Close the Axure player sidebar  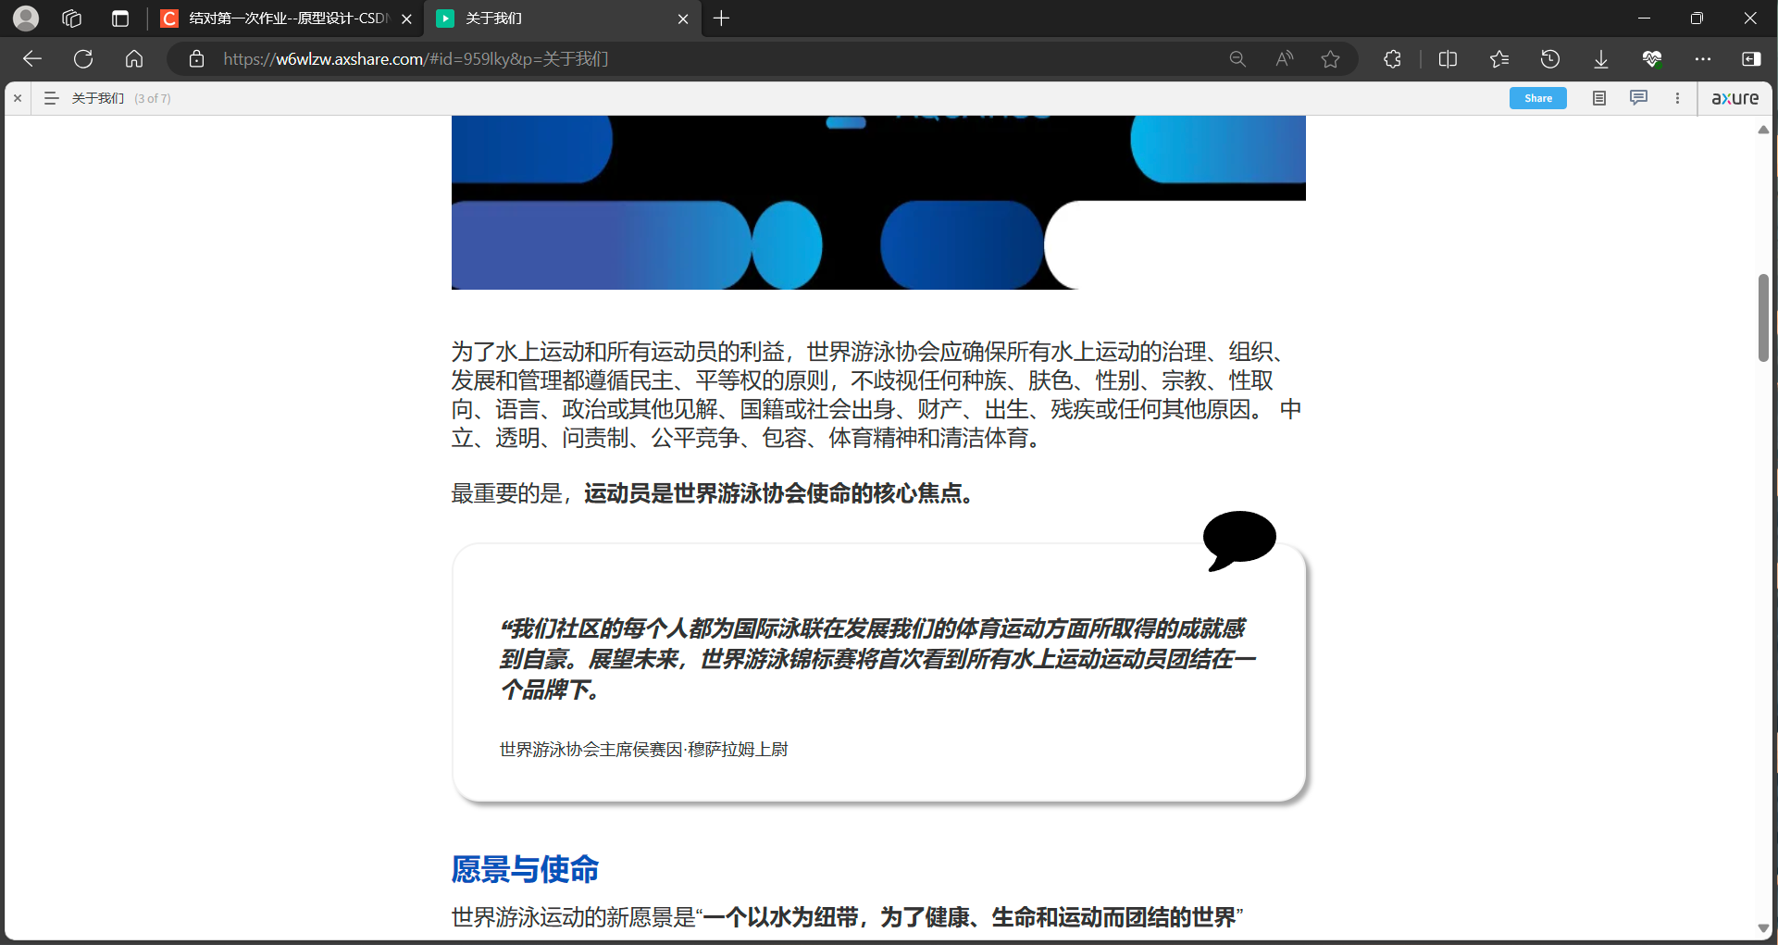[x=18, y=98]
